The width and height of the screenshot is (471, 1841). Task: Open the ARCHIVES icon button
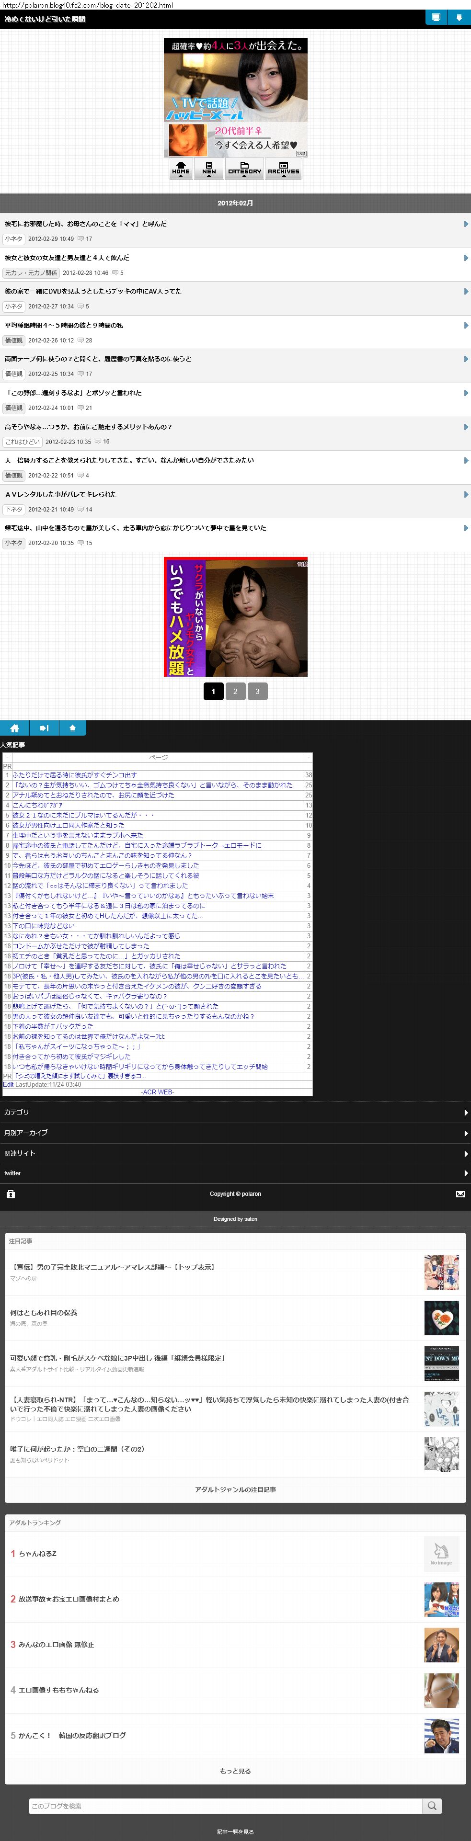pos(284,169)
